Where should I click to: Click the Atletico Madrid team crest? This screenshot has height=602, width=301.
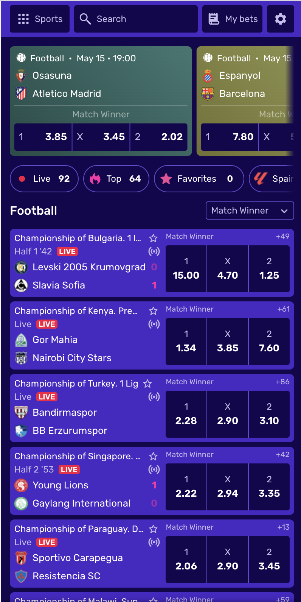click(x=21, y=94)
